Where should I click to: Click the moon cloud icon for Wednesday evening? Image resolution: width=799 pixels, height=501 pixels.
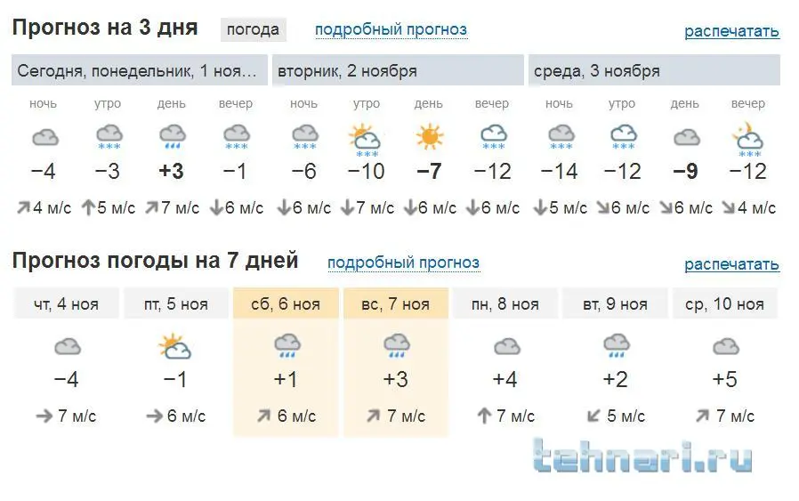747,137
